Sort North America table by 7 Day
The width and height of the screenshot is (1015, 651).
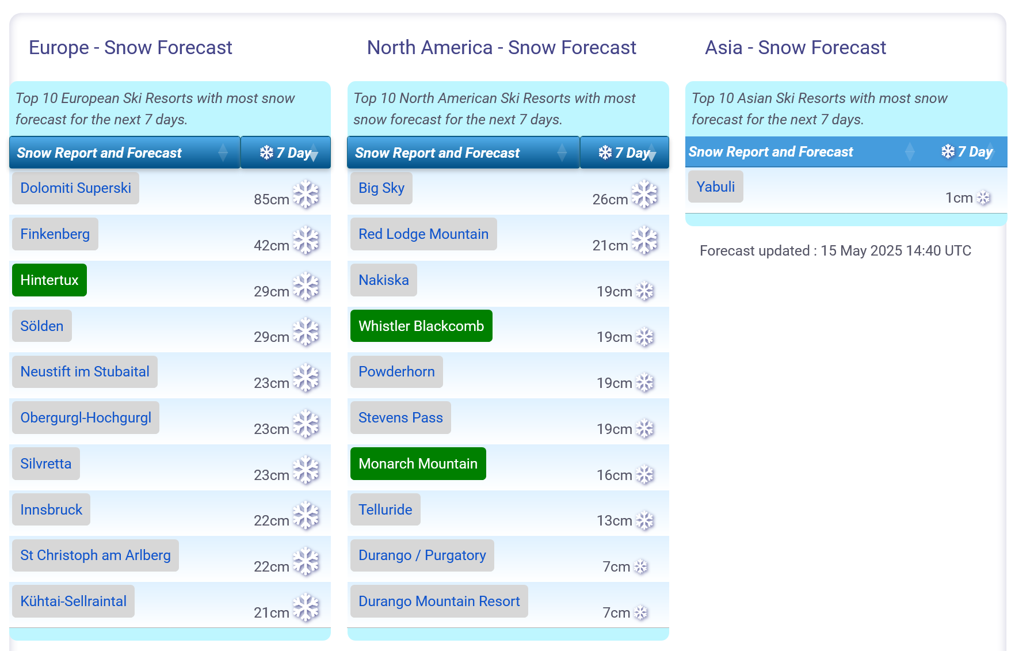pos(624,153)
